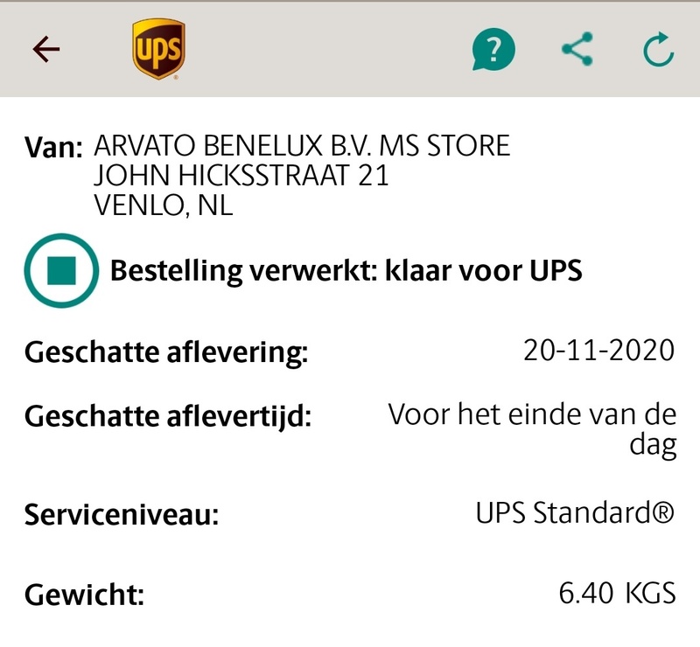Select 'Voor het einde van de dag' text

tap(532, 428)
